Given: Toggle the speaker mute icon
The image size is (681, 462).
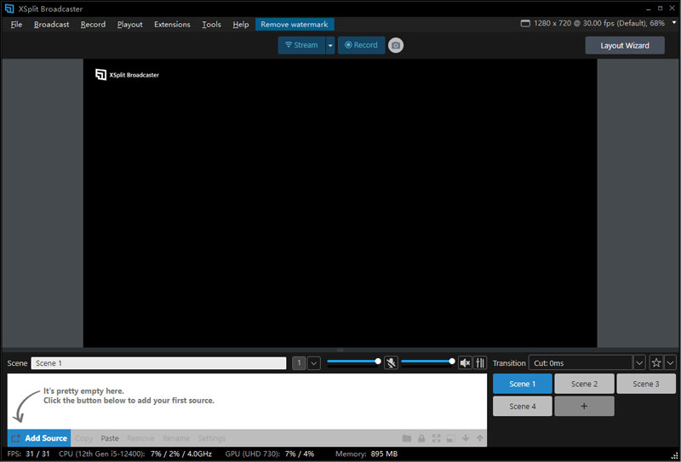Looking at the screenshot, I should click(x=465, y=362).
